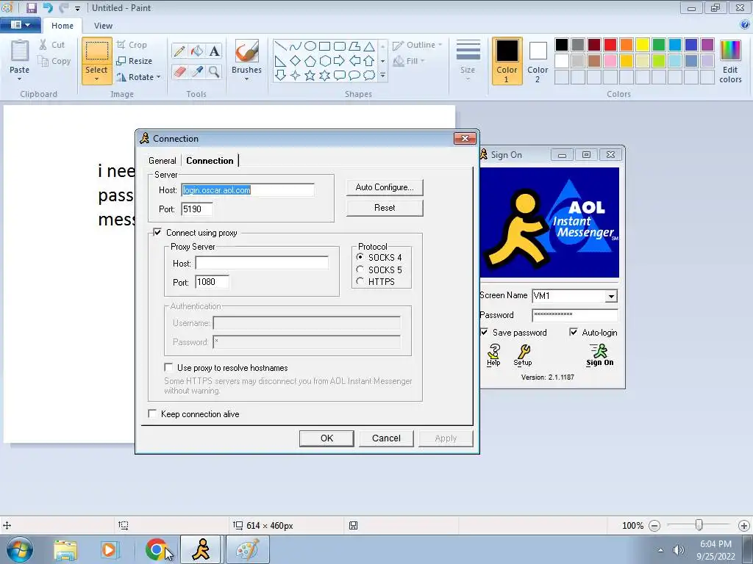Select the Color picker eyedropper tool

(x=197, y=72)
